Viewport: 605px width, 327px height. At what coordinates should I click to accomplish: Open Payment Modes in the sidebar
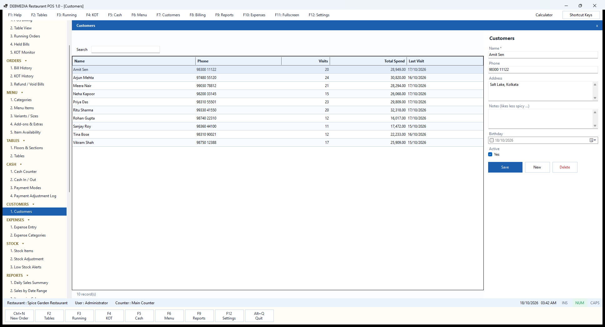(26, 188)
